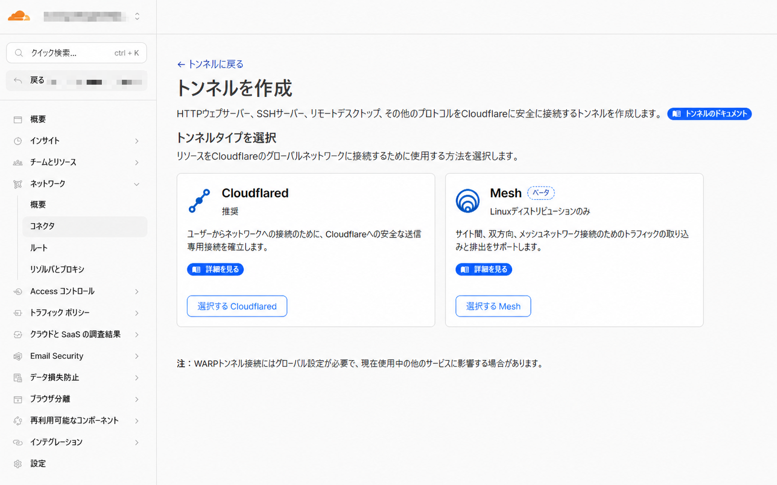This screenshot has width=777, height=485.
Task: Click the Access コントロール icon
Action: coord(18,292)
